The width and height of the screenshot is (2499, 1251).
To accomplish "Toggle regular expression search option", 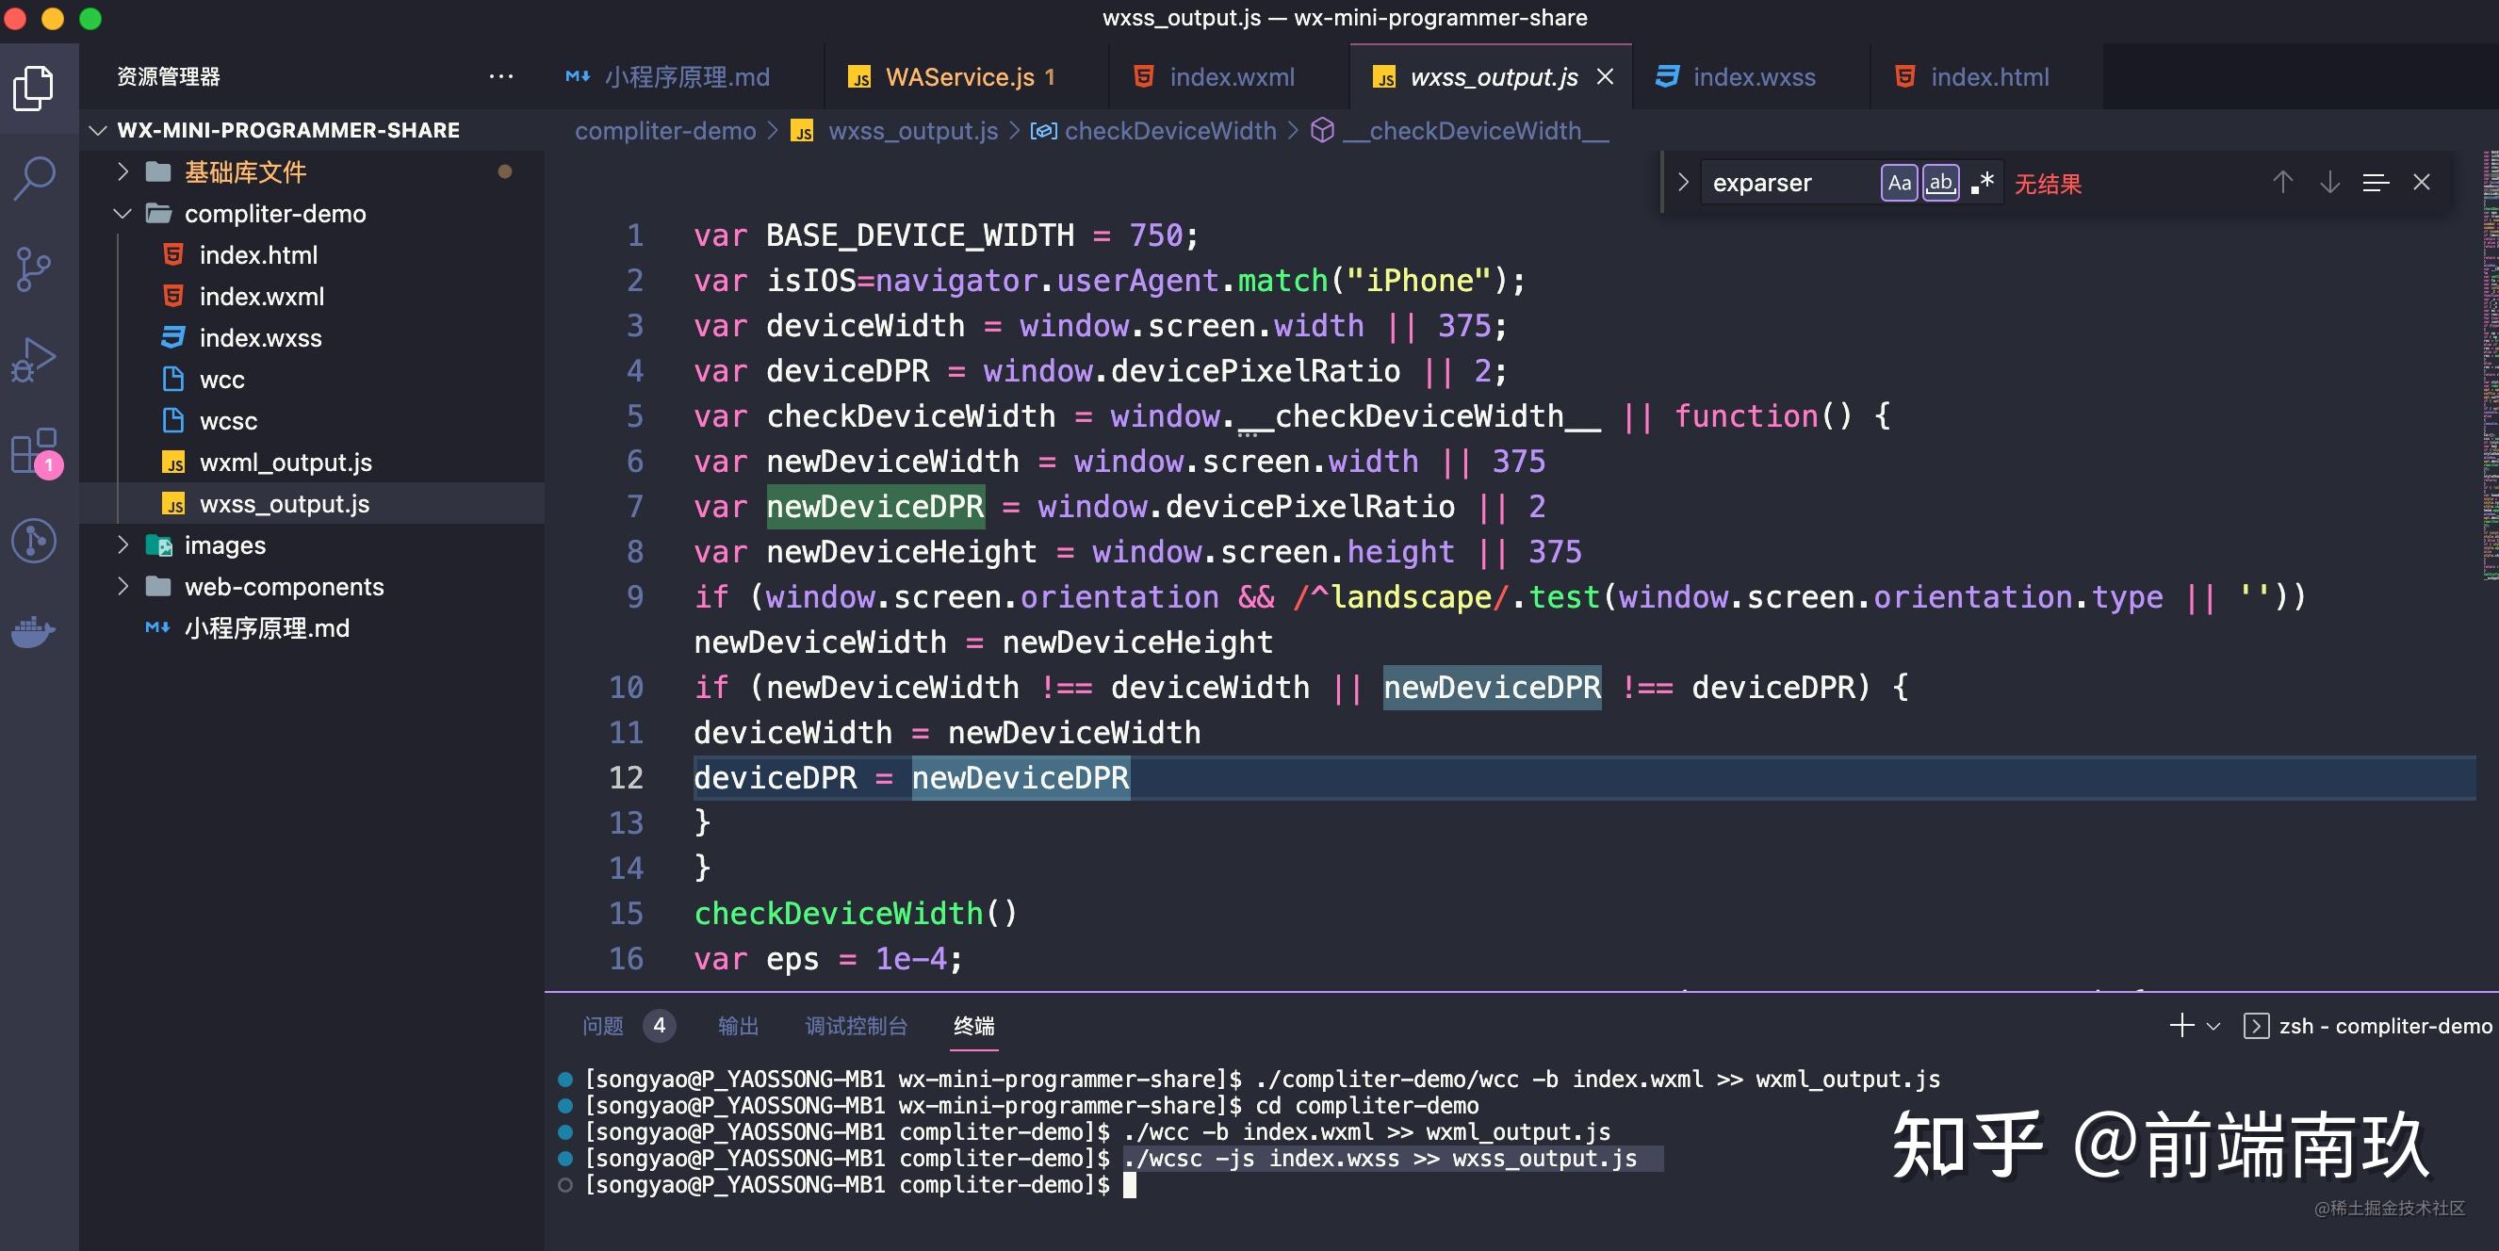I will tap(1982, 183).
